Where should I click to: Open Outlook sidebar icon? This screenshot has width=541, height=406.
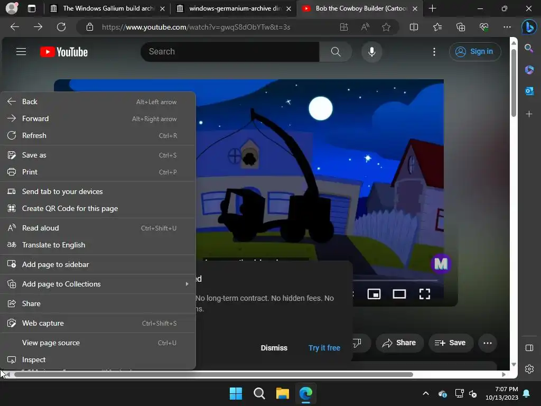[x=529, y=91]
